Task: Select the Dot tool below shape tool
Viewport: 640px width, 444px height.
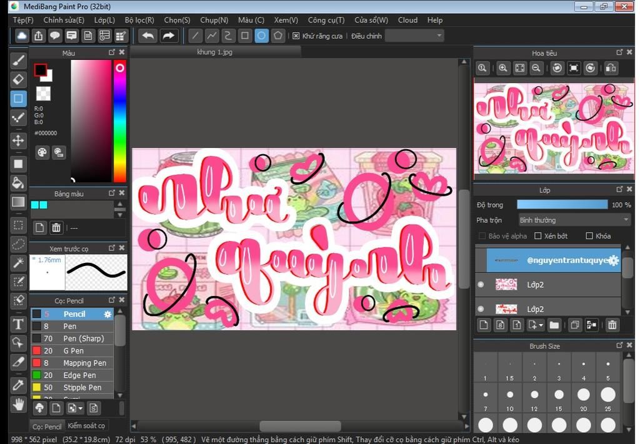Action: (18, 118)
